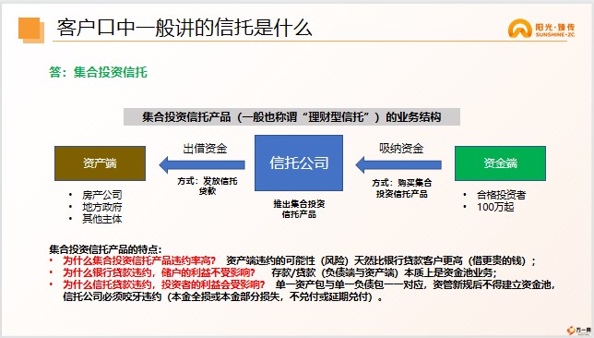The height and width of the screenshot is (338, 594).
Task: Click the slide title 客户口中一般讲的信托是什么
Action: 184,28
